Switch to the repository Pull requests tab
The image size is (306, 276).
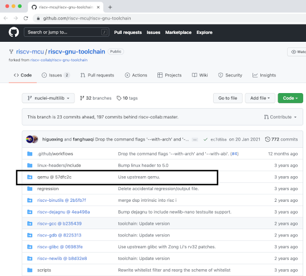[x=97, y=75]
